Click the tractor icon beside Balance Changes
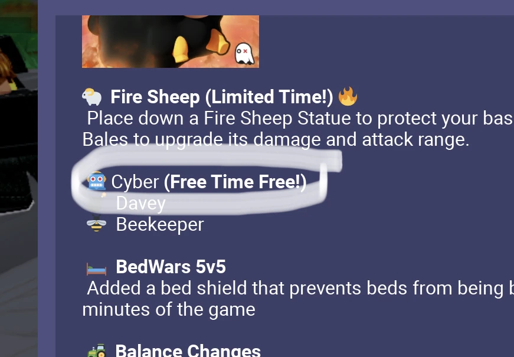This screenshot has width=514, height=357. click(96, 351)
